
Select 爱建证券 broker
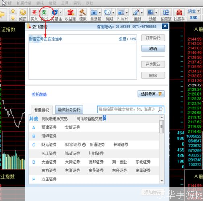point(49,127)
